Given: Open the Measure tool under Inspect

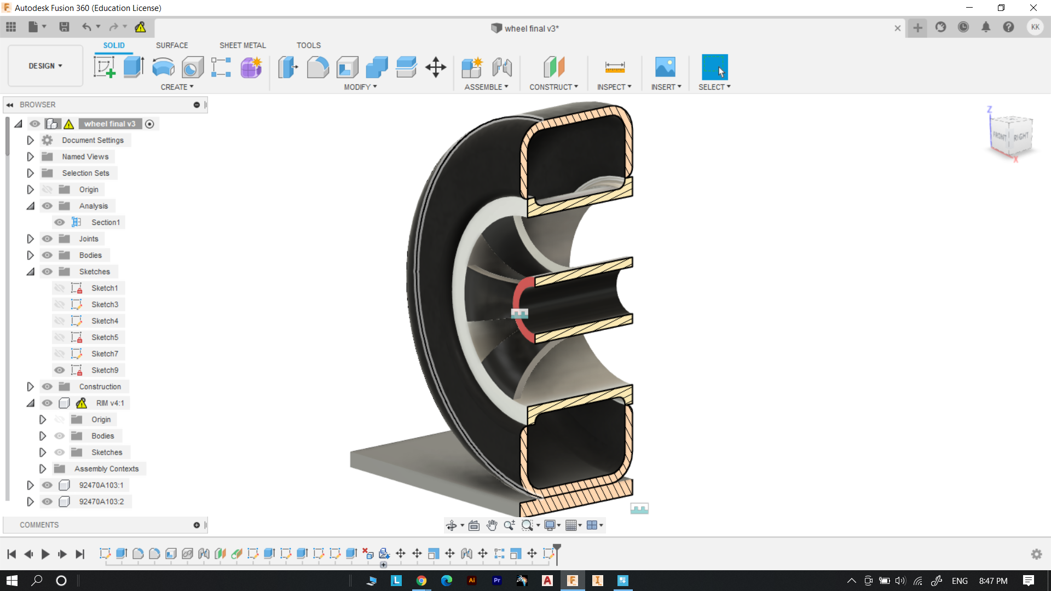Looking at the screenshot, I should [x=614, y=67].
